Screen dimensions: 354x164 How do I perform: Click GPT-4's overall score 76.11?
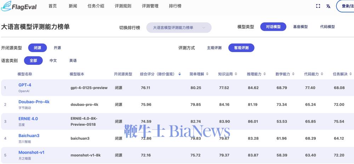(x=145, y=88)
